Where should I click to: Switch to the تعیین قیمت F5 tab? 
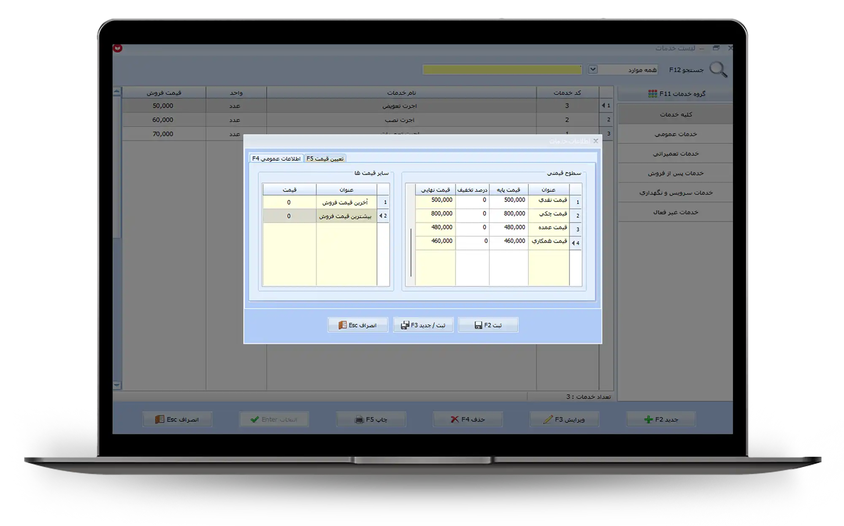(325, 159)
